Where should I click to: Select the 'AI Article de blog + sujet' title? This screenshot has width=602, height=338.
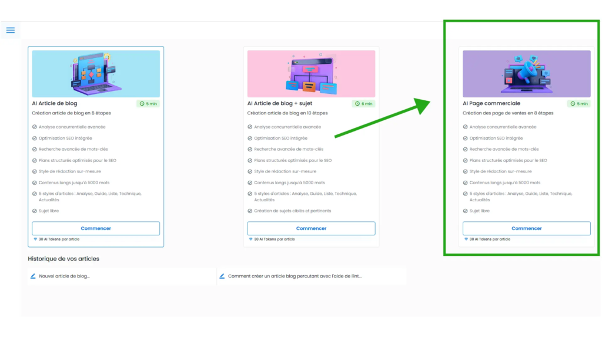[279, 103]
